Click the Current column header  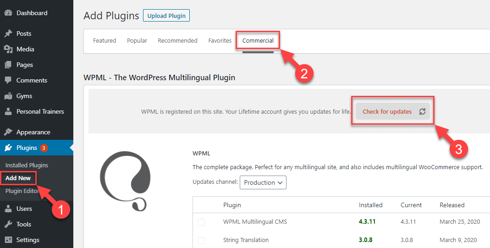[x=411, y=205]
